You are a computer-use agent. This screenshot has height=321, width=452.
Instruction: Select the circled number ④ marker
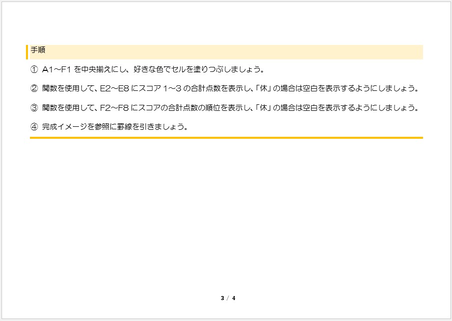coord(34,126)
